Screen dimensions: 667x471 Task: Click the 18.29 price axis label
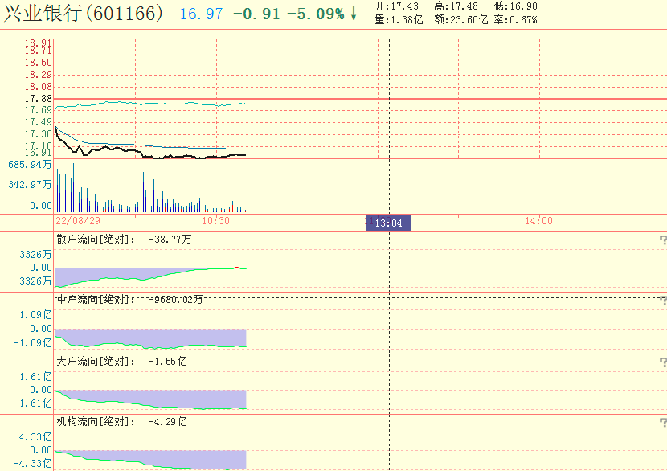(38, 75)
